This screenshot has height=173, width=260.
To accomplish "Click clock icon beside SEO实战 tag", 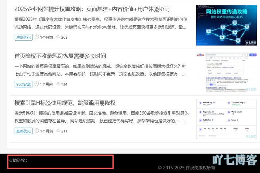I will 37,84.
